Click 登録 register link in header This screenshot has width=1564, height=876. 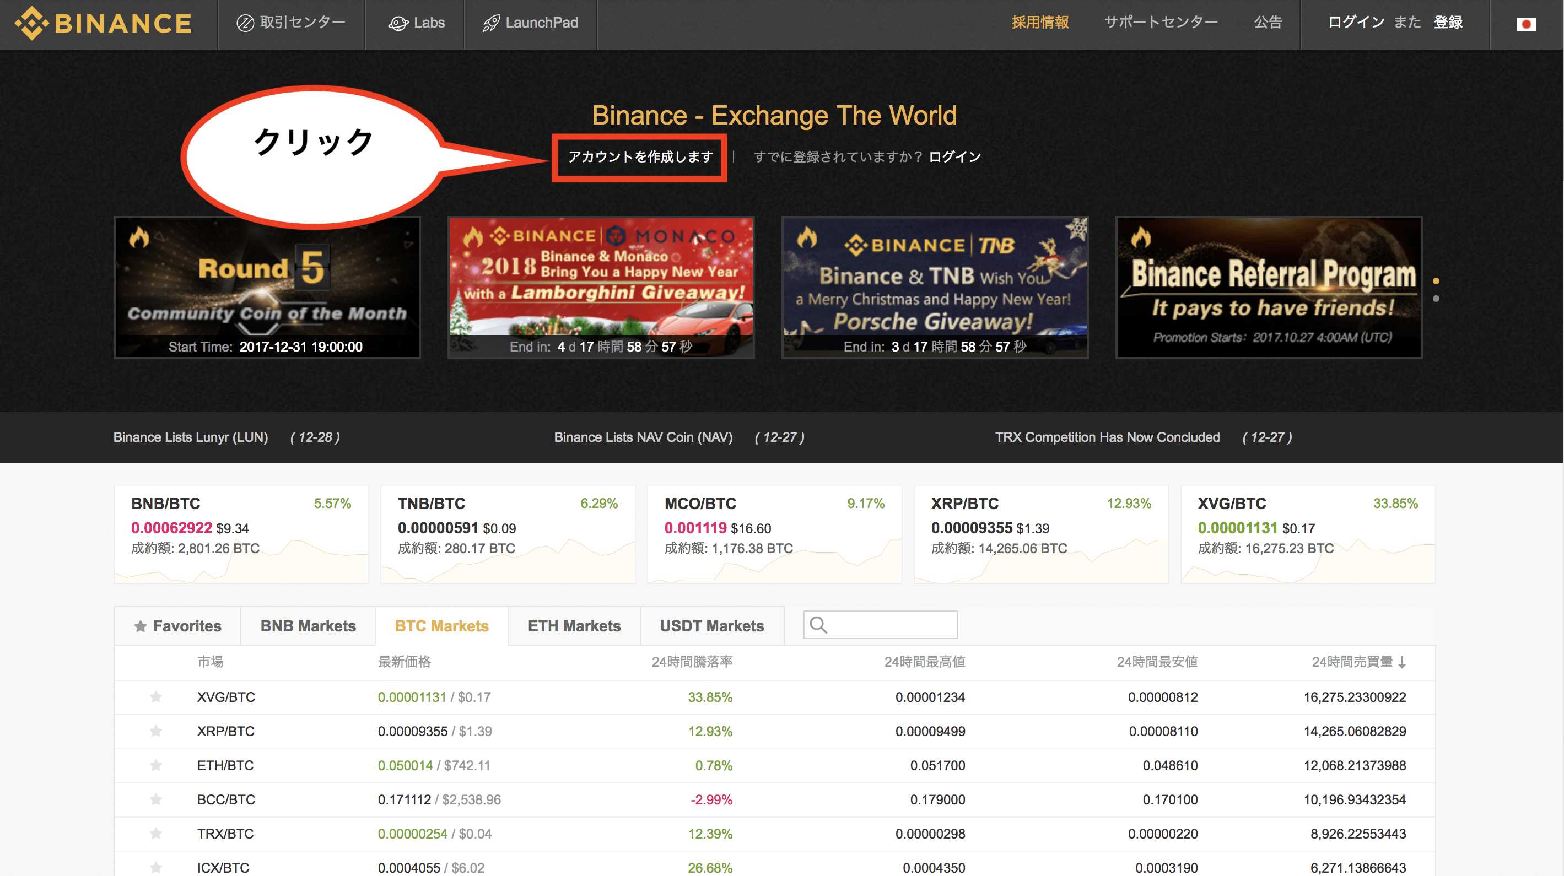[1448, 23]
